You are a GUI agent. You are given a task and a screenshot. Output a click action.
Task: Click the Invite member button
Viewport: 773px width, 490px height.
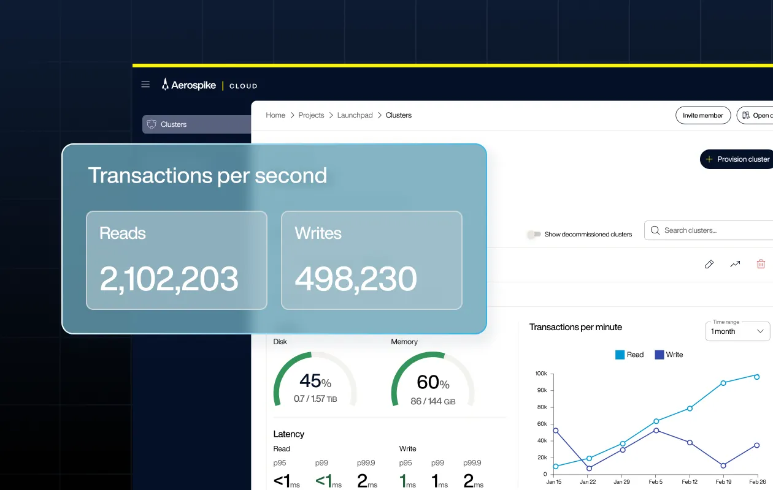point(702,115)
